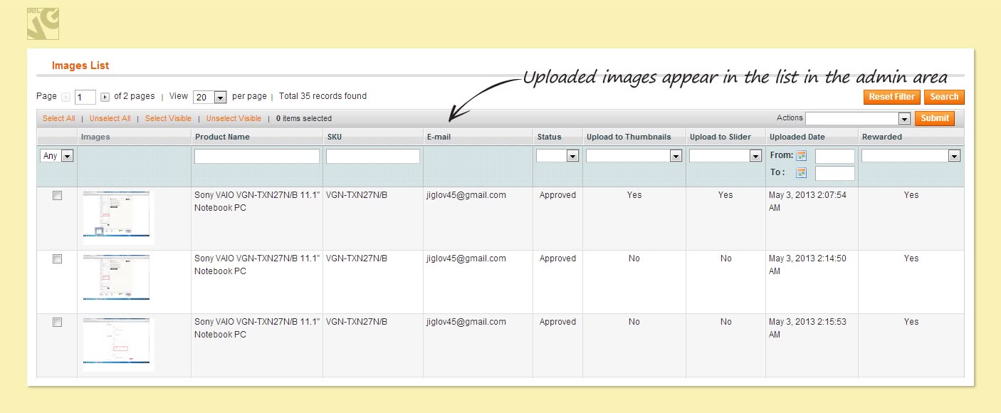Image resolution: width=1001 pixels, height=413 pixels.
Task: Open the To date calendar picker
Action: coord(801,173)
